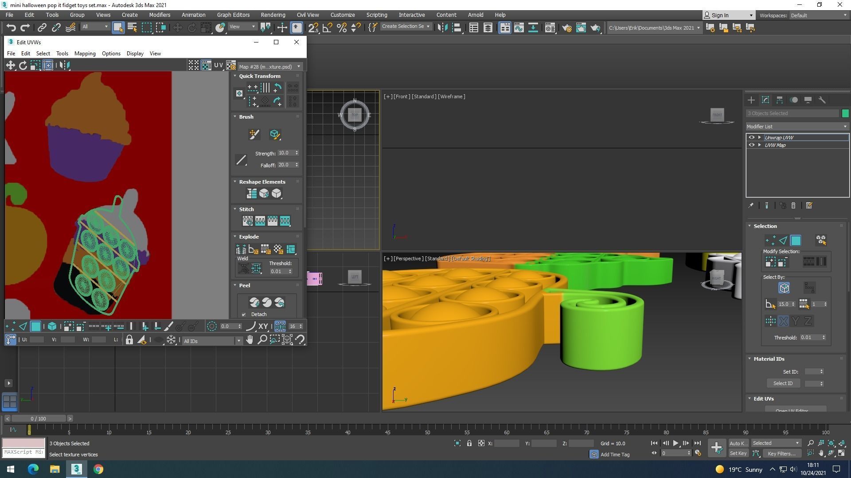Click Play Animation button

click(675, 443)
